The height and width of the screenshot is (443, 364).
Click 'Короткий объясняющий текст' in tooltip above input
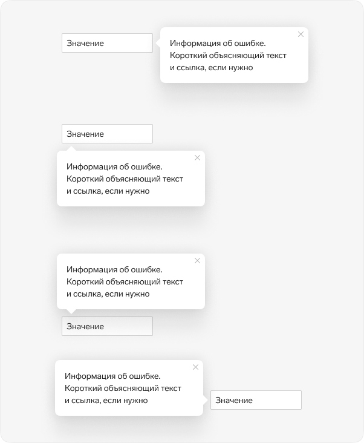[x=125, y=281]
